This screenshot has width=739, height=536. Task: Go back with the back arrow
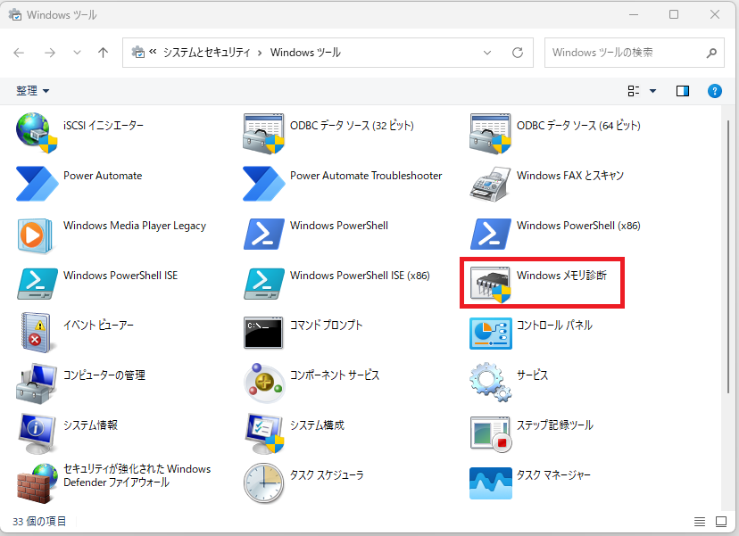coord(19,53)
